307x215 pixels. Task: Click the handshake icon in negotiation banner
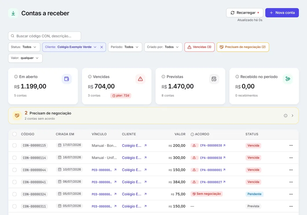coord(17,116)
